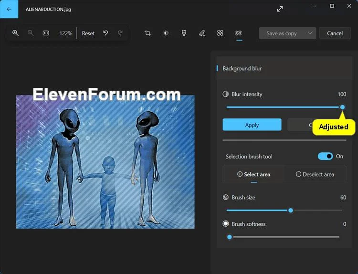Click the Reset button
Viewport: 358px width, 274px height.
coord(88,33)
